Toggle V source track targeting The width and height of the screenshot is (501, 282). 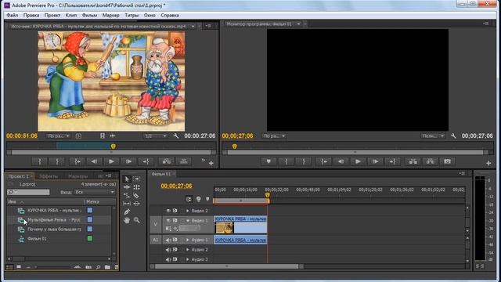tap(155, 224)
